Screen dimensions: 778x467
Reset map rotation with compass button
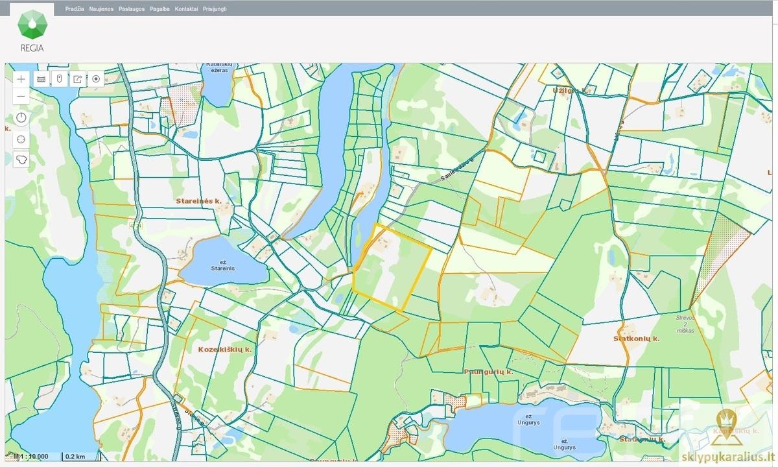[x=21, y=117]
